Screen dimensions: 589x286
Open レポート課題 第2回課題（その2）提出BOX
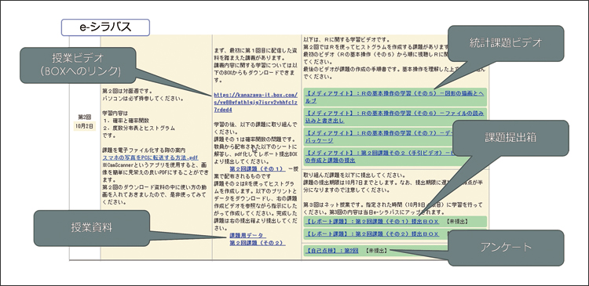[372, 234]
